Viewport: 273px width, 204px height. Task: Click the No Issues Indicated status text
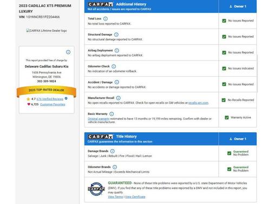241,69
